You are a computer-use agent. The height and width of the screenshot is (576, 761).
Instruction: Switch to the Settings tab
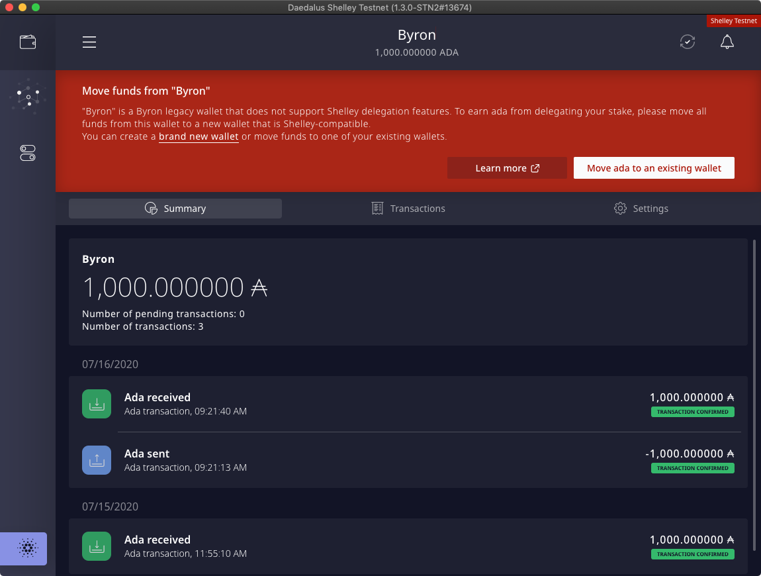coord(641,209)
